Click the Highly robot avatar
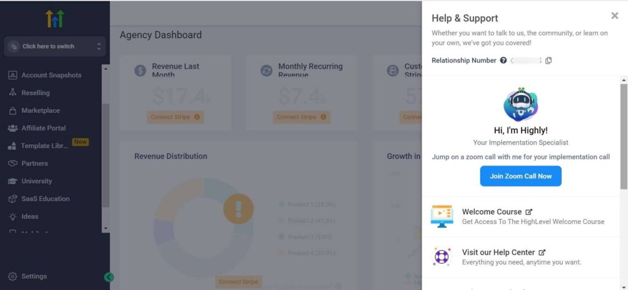 (x=521, y=104)
